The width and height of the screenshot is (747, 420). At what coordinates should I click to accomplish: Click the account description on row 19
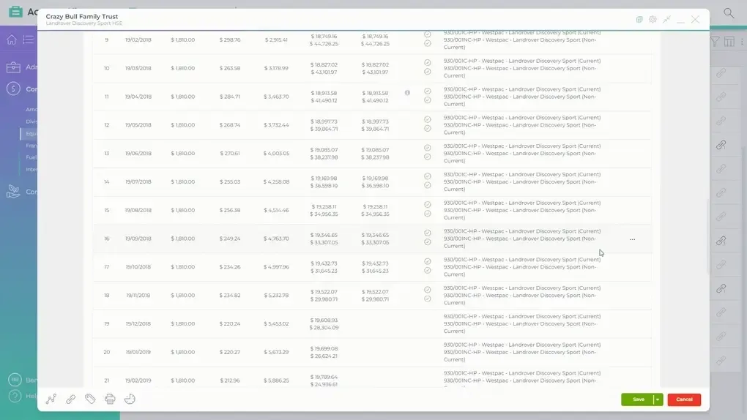522,324
